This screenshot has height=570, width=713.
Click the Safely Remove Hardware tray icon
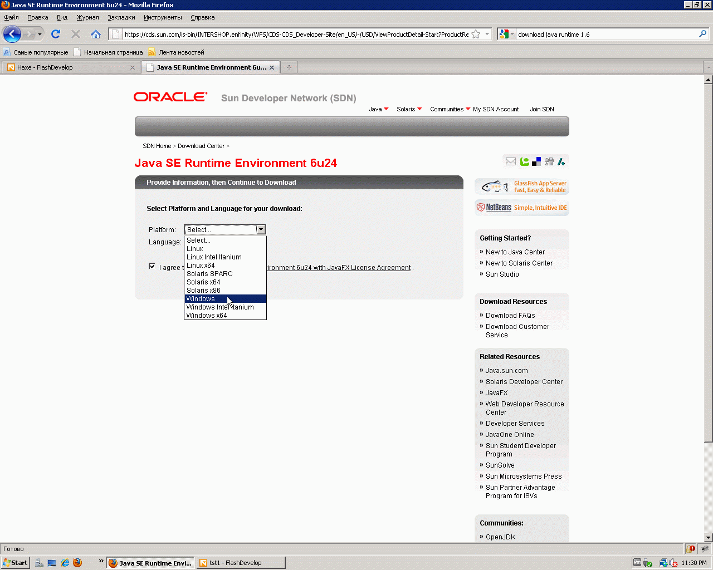[x=647, y=563]
